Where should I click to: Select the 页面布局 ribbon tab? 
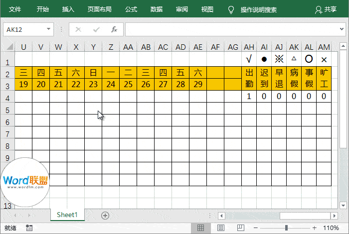pos(100,9)
